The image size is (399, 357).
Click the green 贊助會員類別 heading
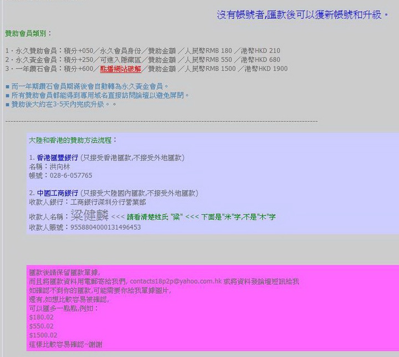pos(29,34)
